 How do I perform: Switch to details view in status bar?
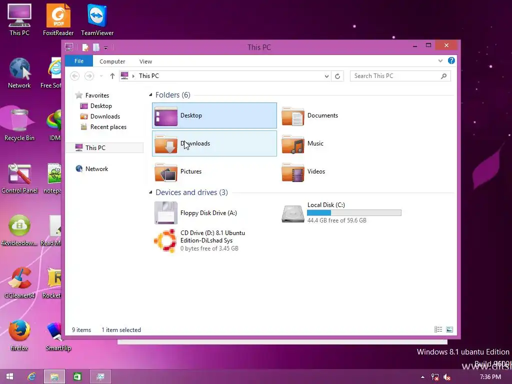click(438, 329)
